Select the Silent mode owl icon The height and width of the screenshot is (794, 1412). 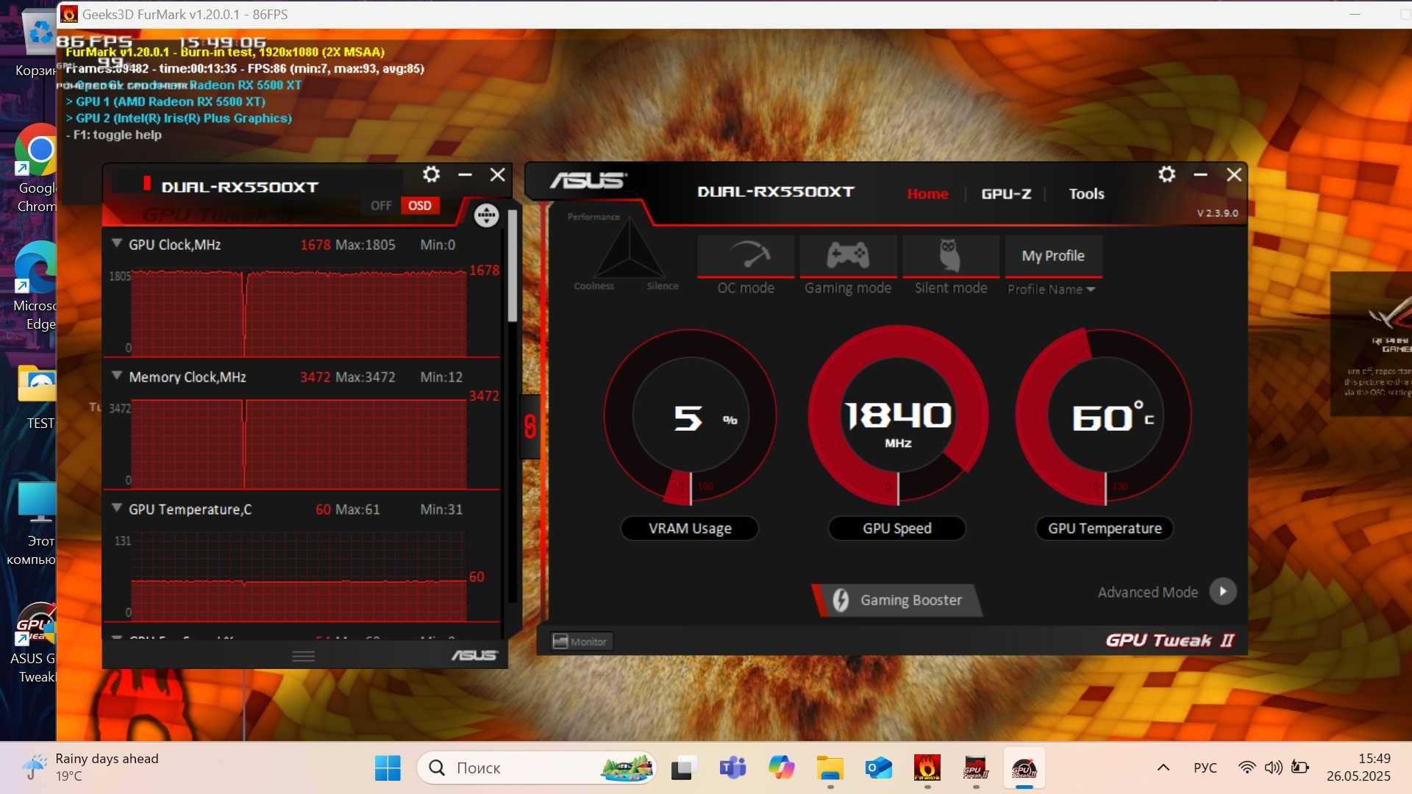(x=950, y=256)
